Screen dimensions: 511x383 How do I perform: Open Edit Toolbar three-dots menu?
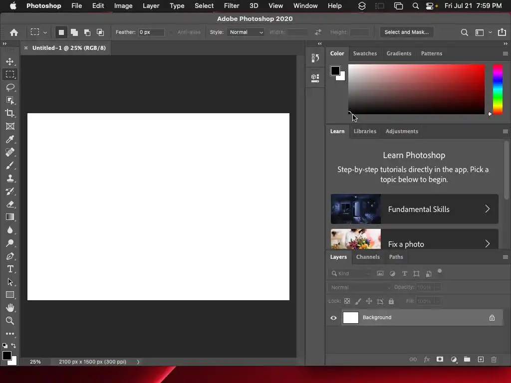pyautogui.click(x=10, y=334)
